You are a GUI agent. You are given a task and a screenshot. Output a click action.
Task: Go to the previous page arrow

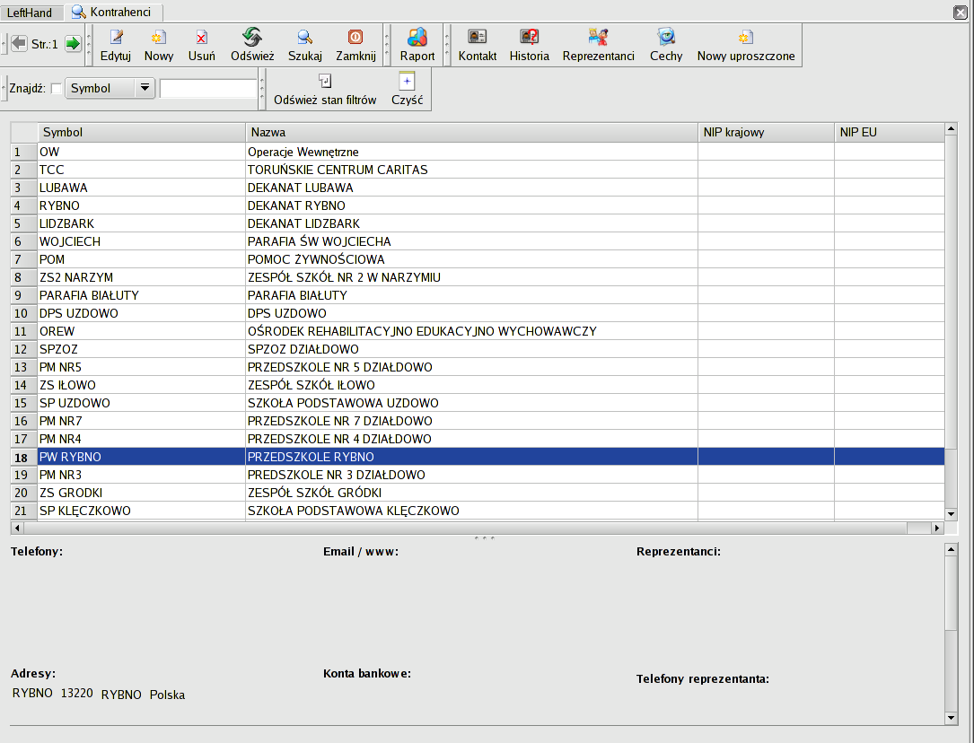(x=19, y=43)
